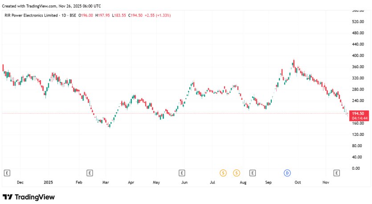Click the second orange split marker near Aug
The image size is (372, 204).
tap(237, 172)
